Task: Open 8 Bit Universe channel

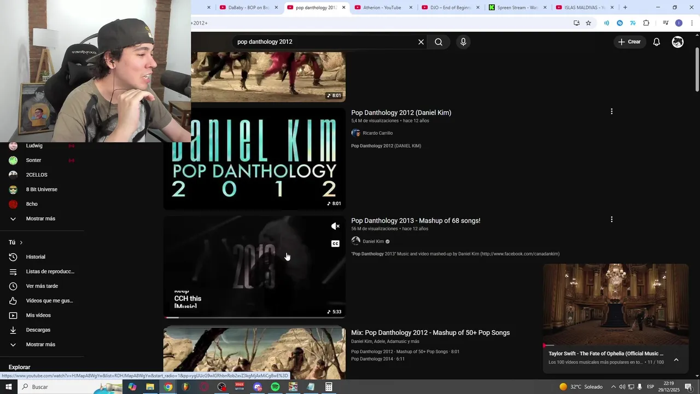Action: 42,190
